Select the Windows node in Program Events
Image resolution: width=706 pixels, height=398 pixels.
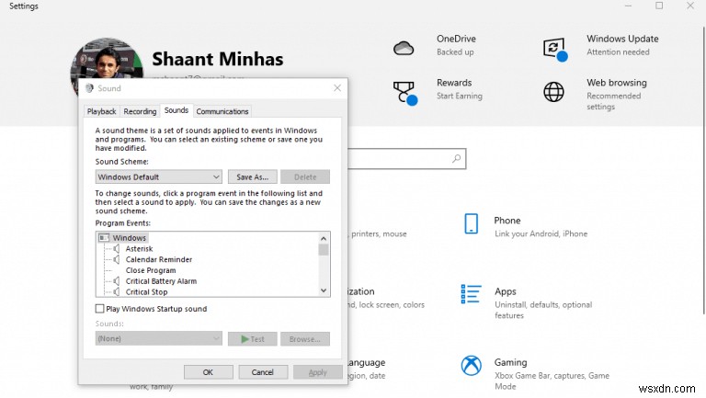[130, 238]
